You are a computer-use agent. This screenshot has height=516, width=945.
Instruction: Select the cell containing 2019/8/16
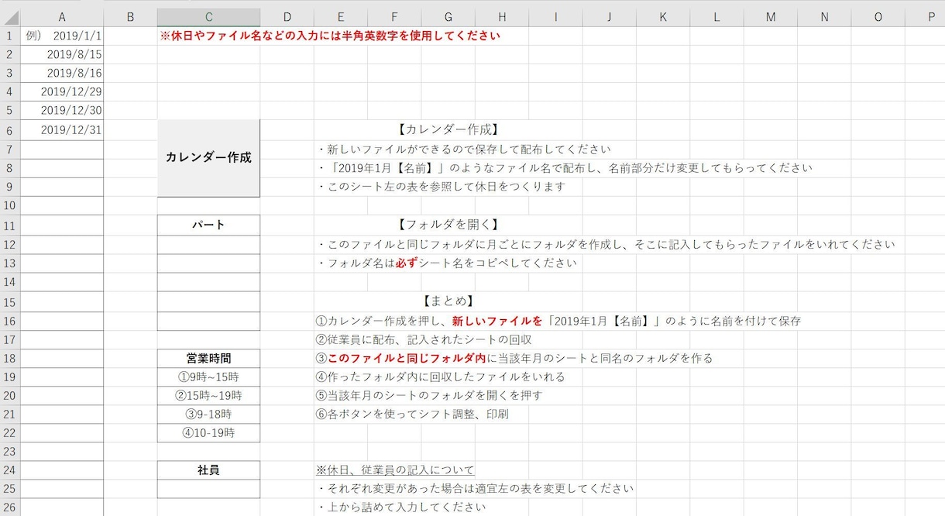tap(62, 73)
